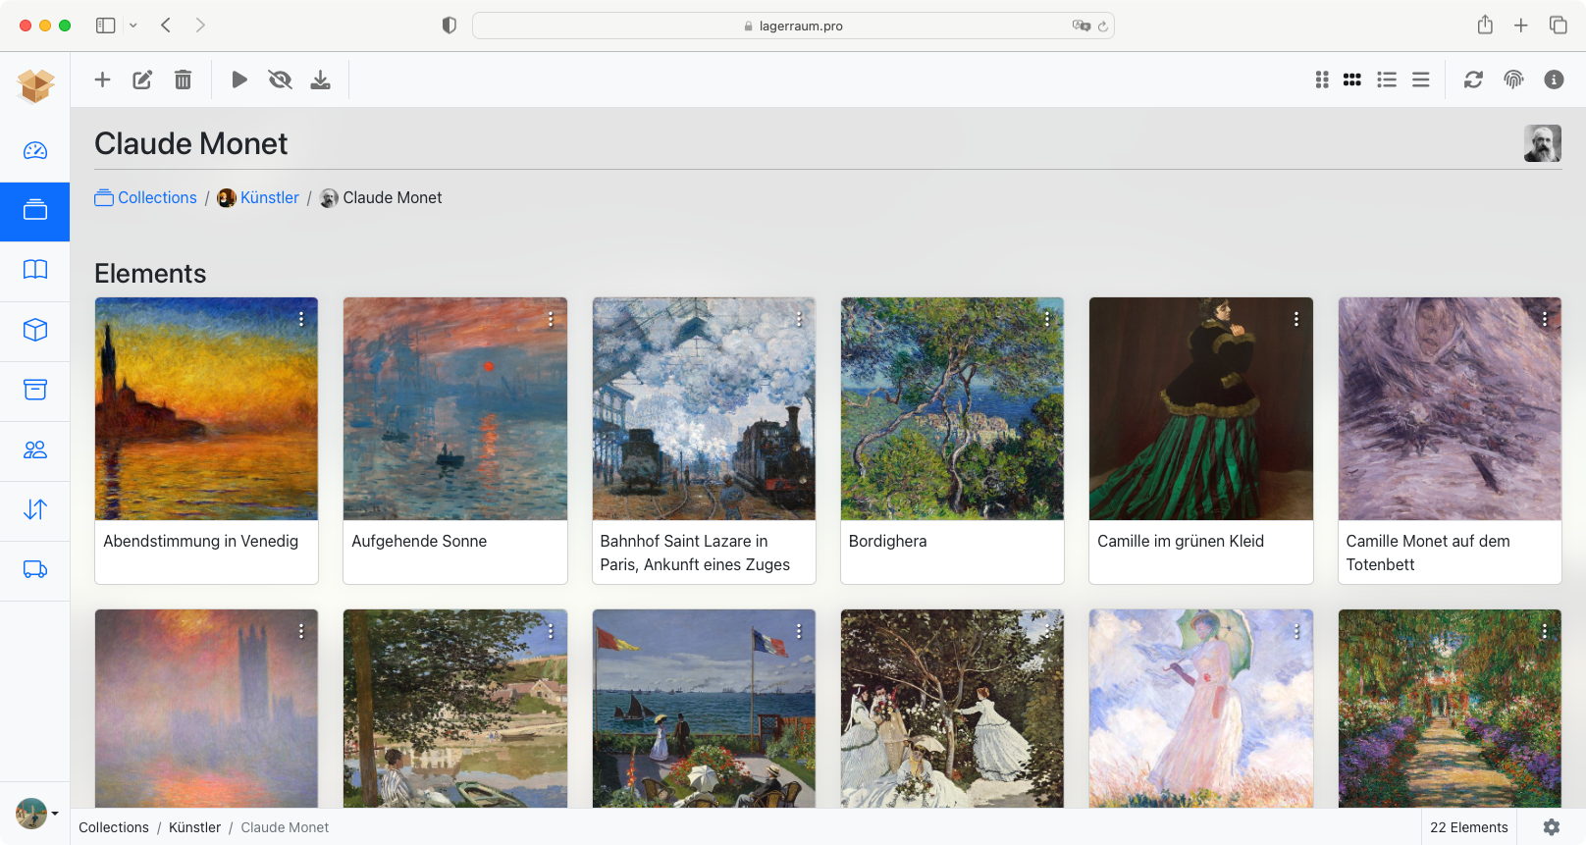Open the delivery truck sidebar icon

click(35, 569)
